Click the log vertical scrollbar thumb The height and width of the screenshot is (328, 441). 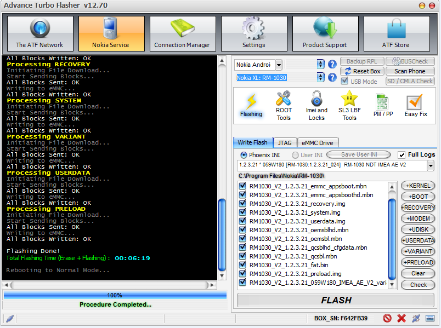click(222, 235)
